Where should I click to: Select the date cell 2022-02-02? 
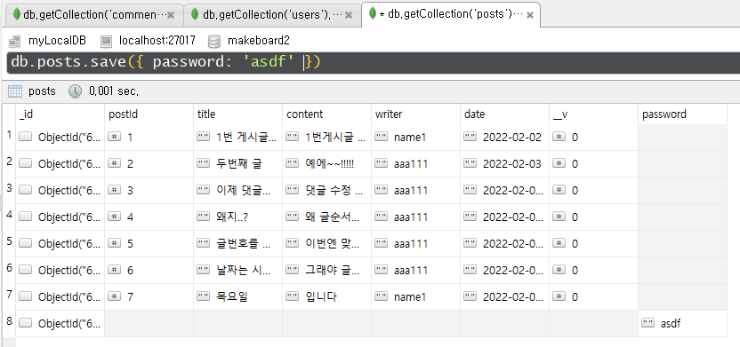pos(505,138)
